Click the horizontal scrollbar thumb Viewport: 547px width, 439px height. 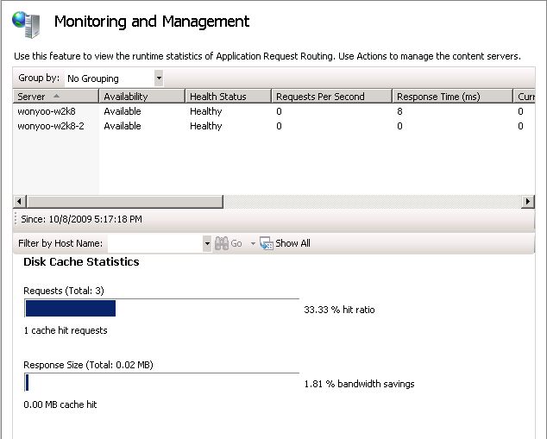point(118,201)
